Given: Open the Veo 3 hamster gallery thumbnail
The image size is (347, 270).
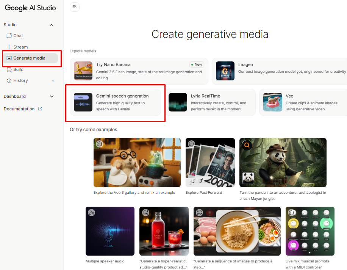Looking at the screenshot, I should pyautogui.click(x=137, y=162).
